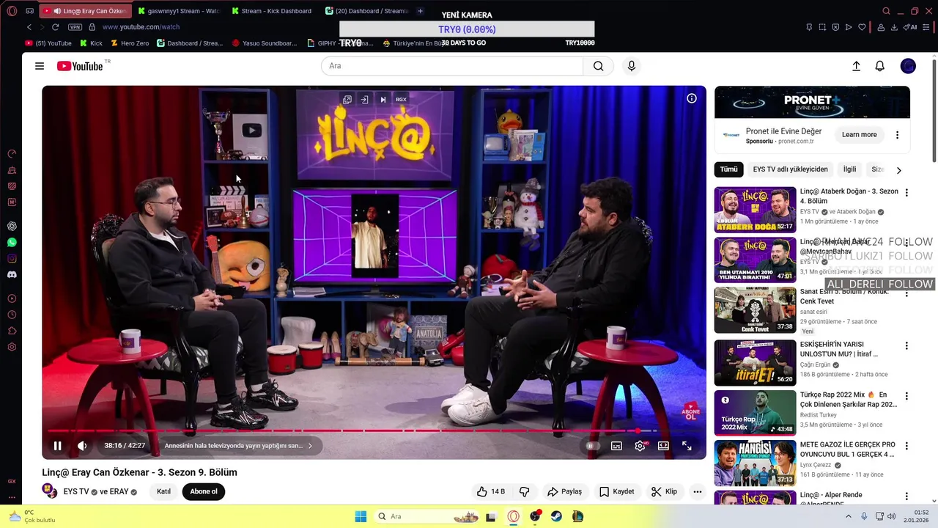The image size is (938, 528).
Task: Create a clip with the Klip button
Action: click(664, 491)
